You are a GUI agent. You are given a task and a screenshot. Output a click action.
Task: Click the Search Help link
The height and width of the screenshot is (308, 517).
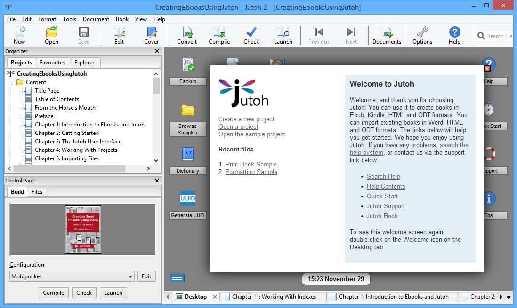point(383,176)
